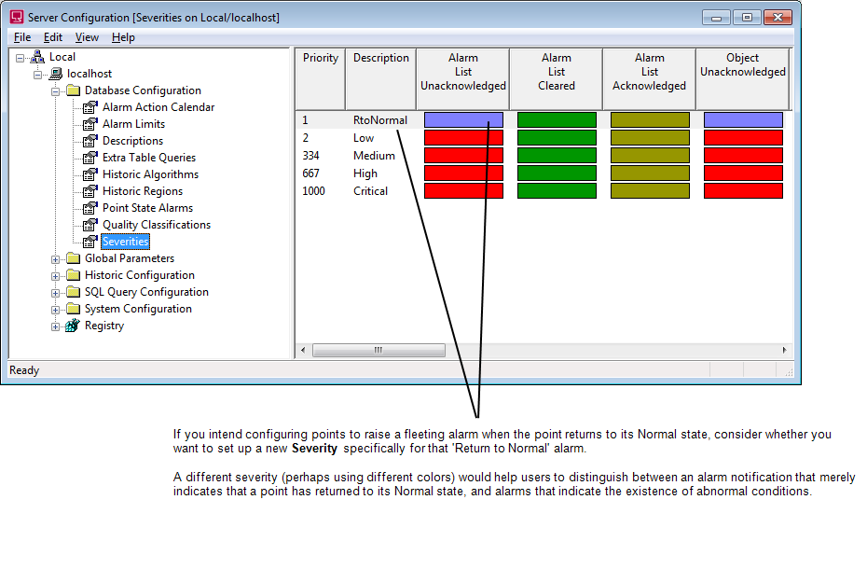Click the Registry node icon

[73, 326]
